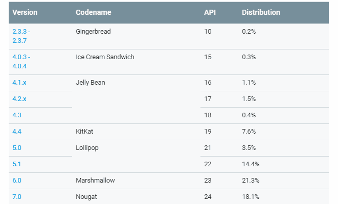
Task: Open the 5.1 version link
Action: 16,164
